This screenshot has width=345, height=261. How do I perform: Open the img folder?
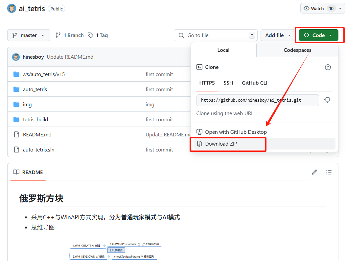point(27,105)
